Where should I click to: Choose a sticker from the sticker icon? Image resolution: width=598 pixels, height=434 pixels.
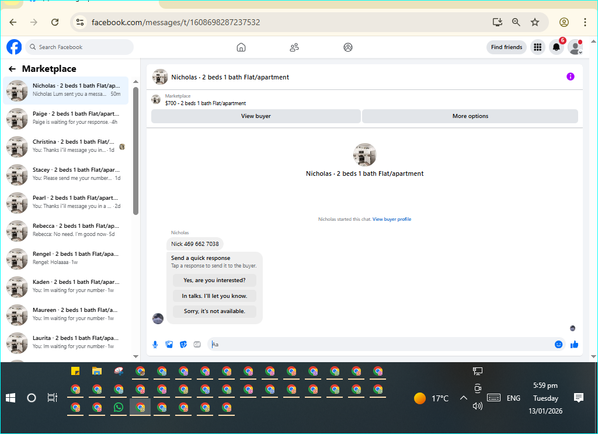pyautogui.click(x=183, y=345)
